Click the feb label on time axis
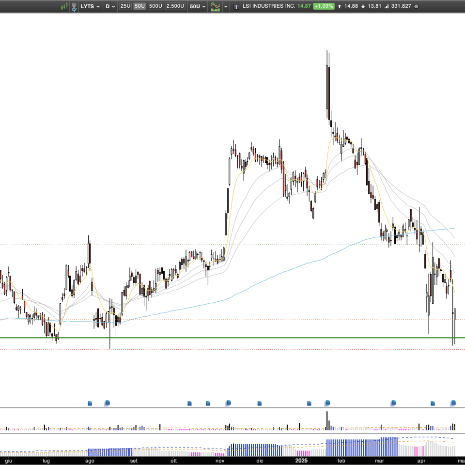This screenshot has width=465, height=465. (x=341, y=461)
